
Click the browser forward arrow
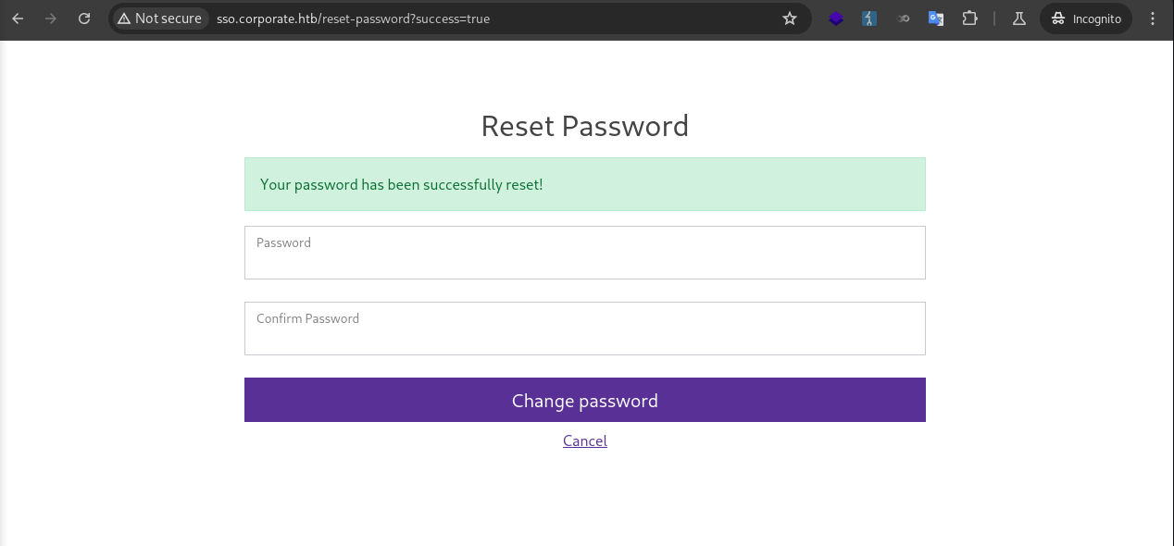[x=51, y=19]
